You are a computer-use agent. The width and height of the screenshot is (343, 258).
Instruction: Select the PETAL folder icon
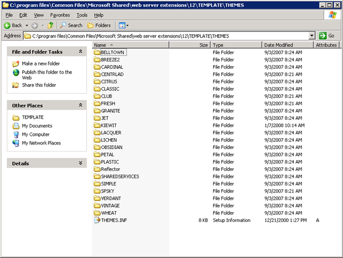point(97,155)
